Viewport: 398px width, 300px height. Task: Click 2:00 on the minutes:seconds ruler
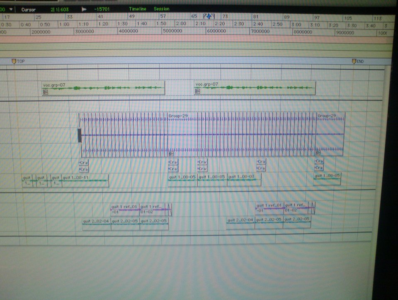[x=181, y=24]
